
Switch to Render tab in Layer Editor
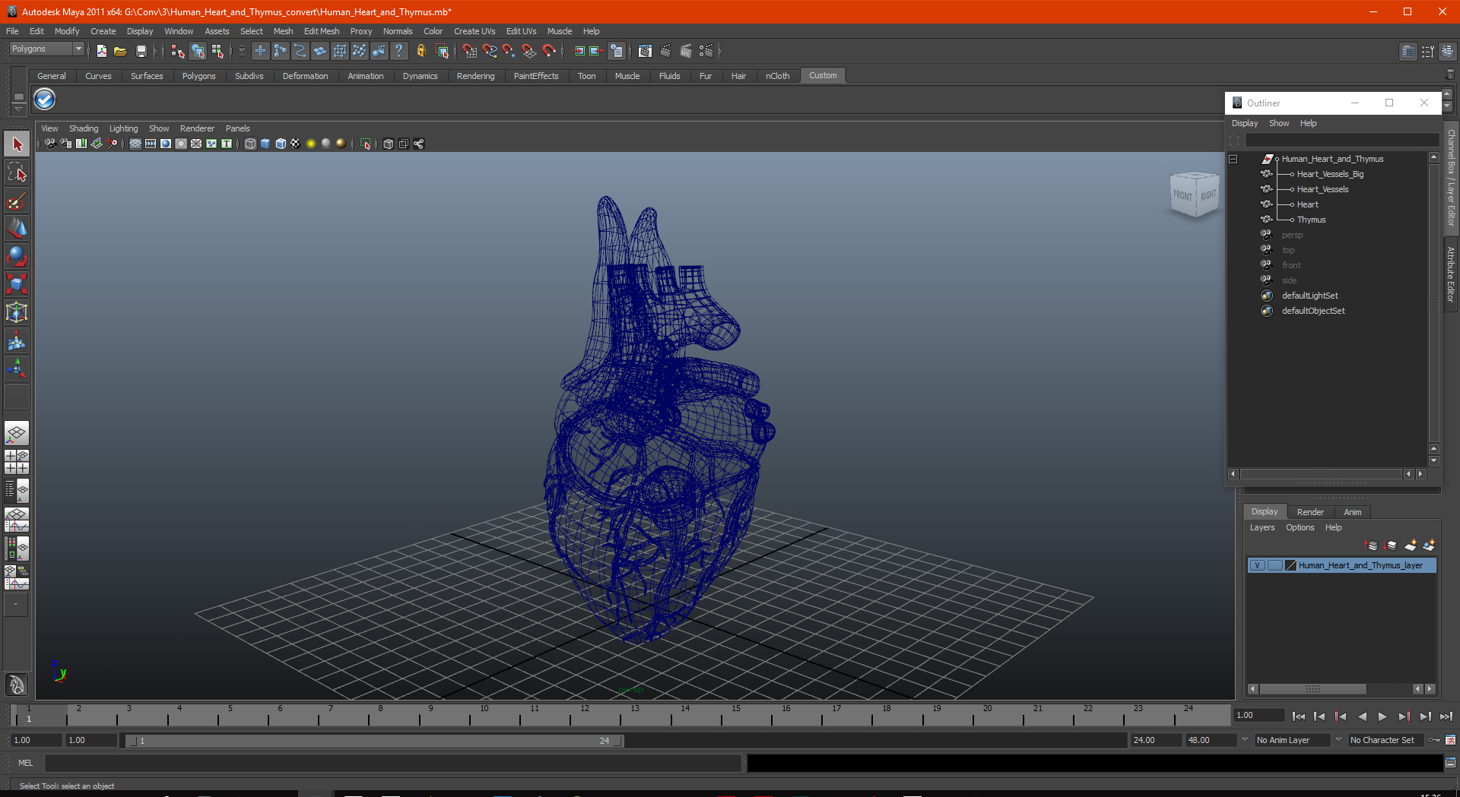tap(1310, 512)
